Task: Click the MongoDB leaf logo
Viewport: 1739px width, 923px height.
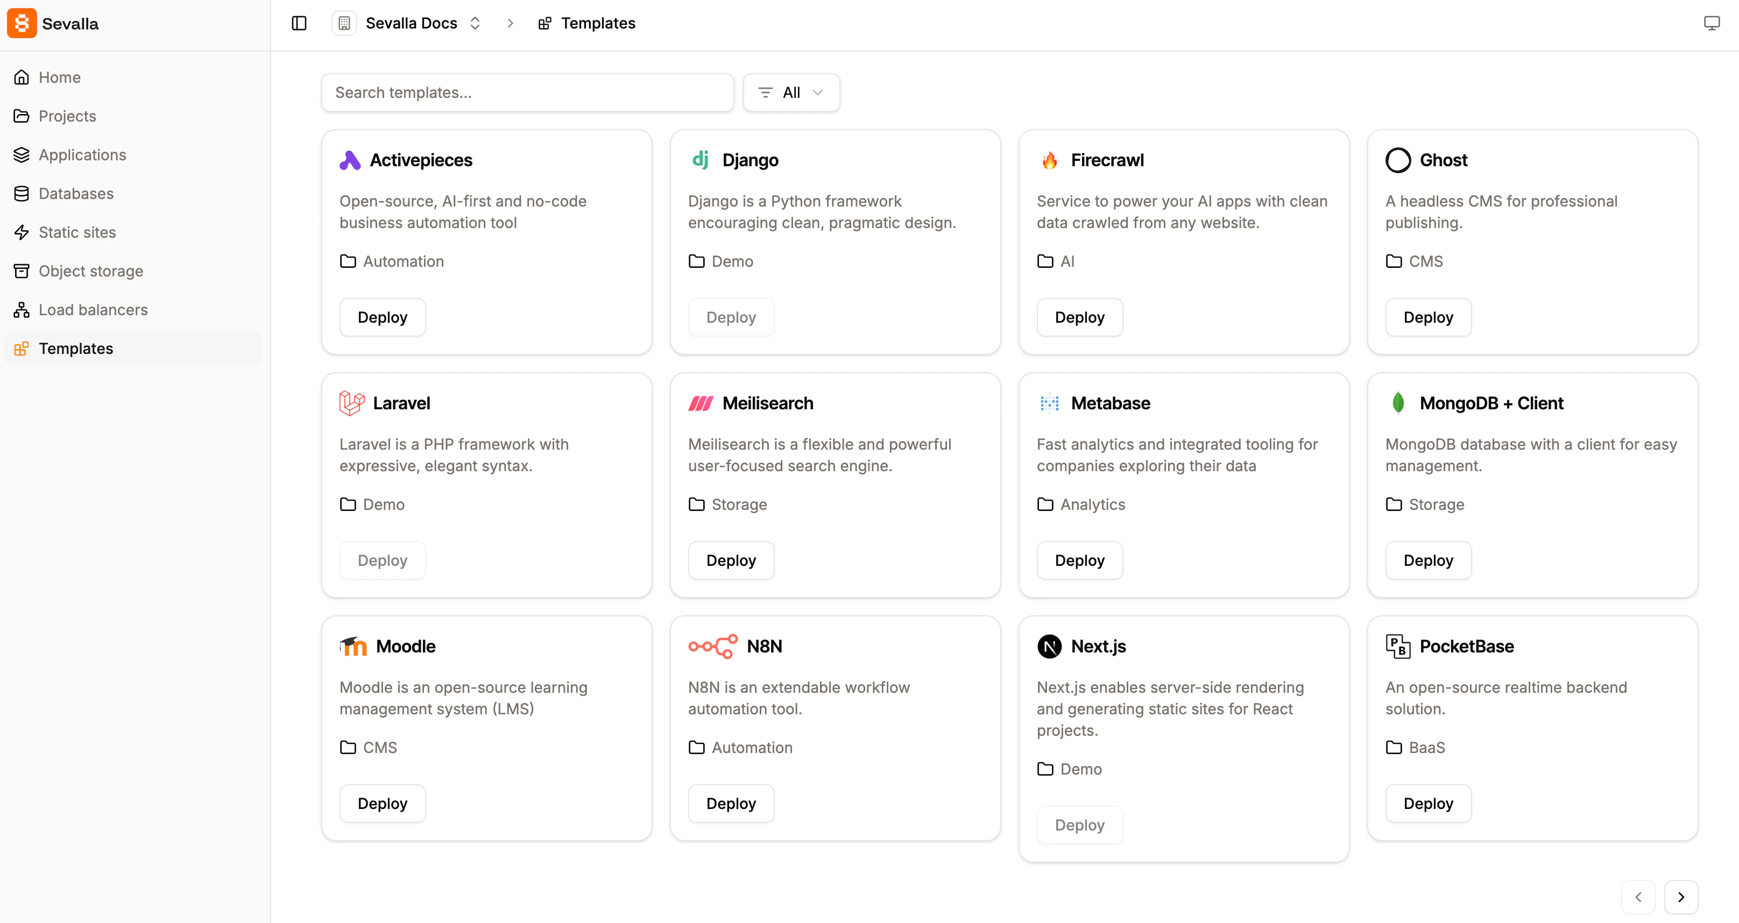Action: pos(1398,403)
